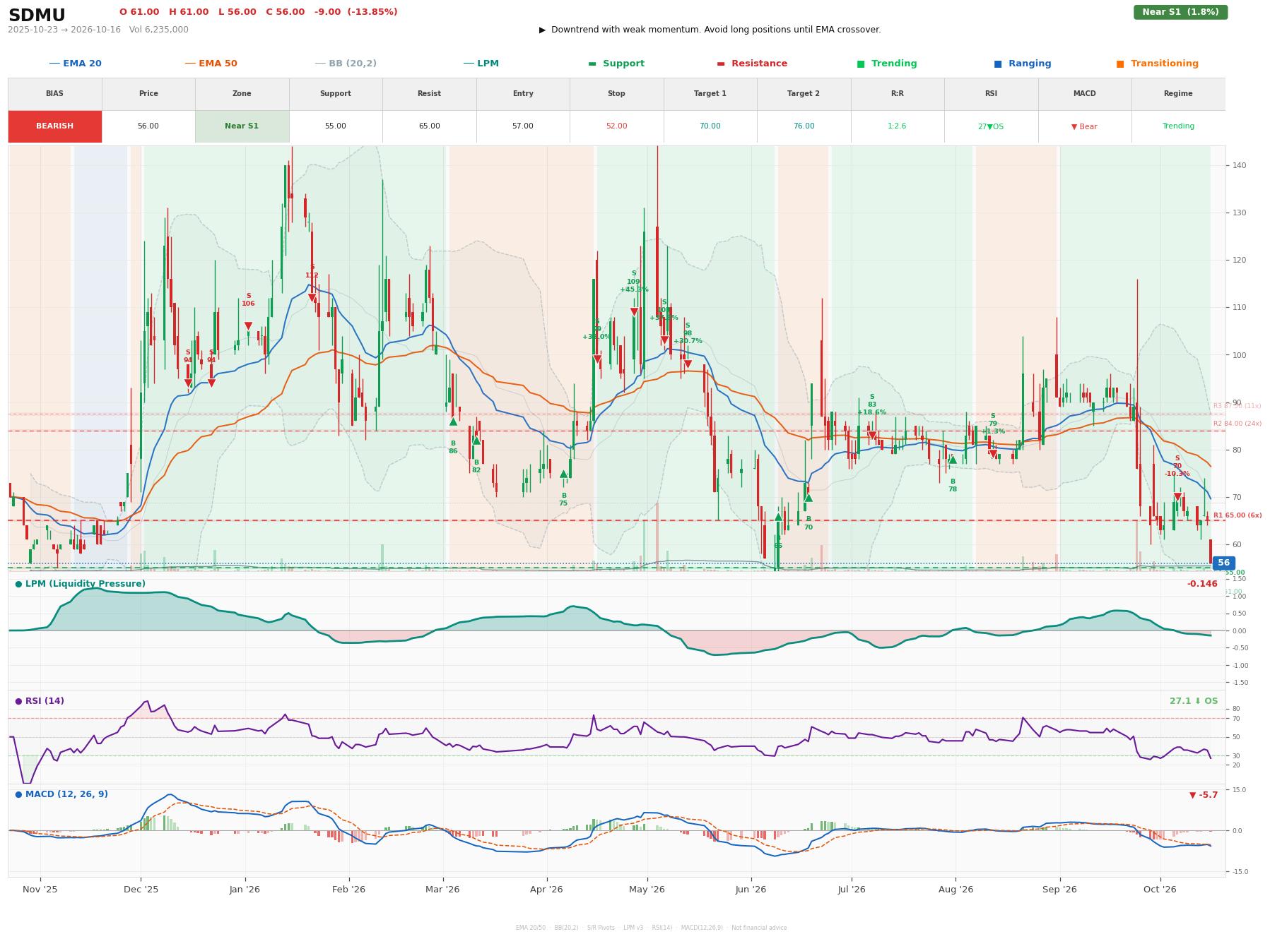Click the Feb '26 axis label

point(349,890)
